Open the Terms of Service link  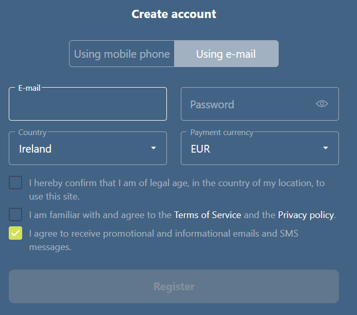point(208,215)
